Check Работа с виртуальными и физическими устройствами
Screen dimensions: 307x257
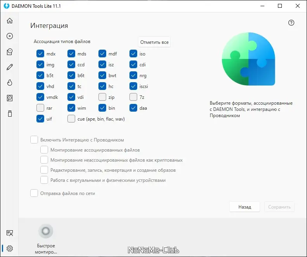pyautogui.click(x=44, y=180)
